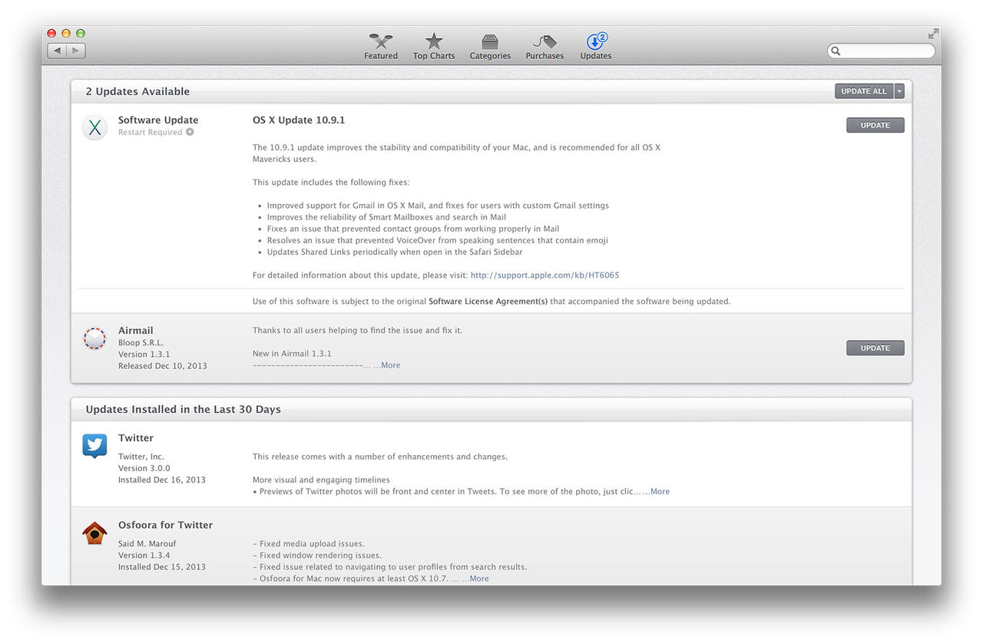
Task: Expand More details for Airmail 1.3.1
Action: point(389,364)
